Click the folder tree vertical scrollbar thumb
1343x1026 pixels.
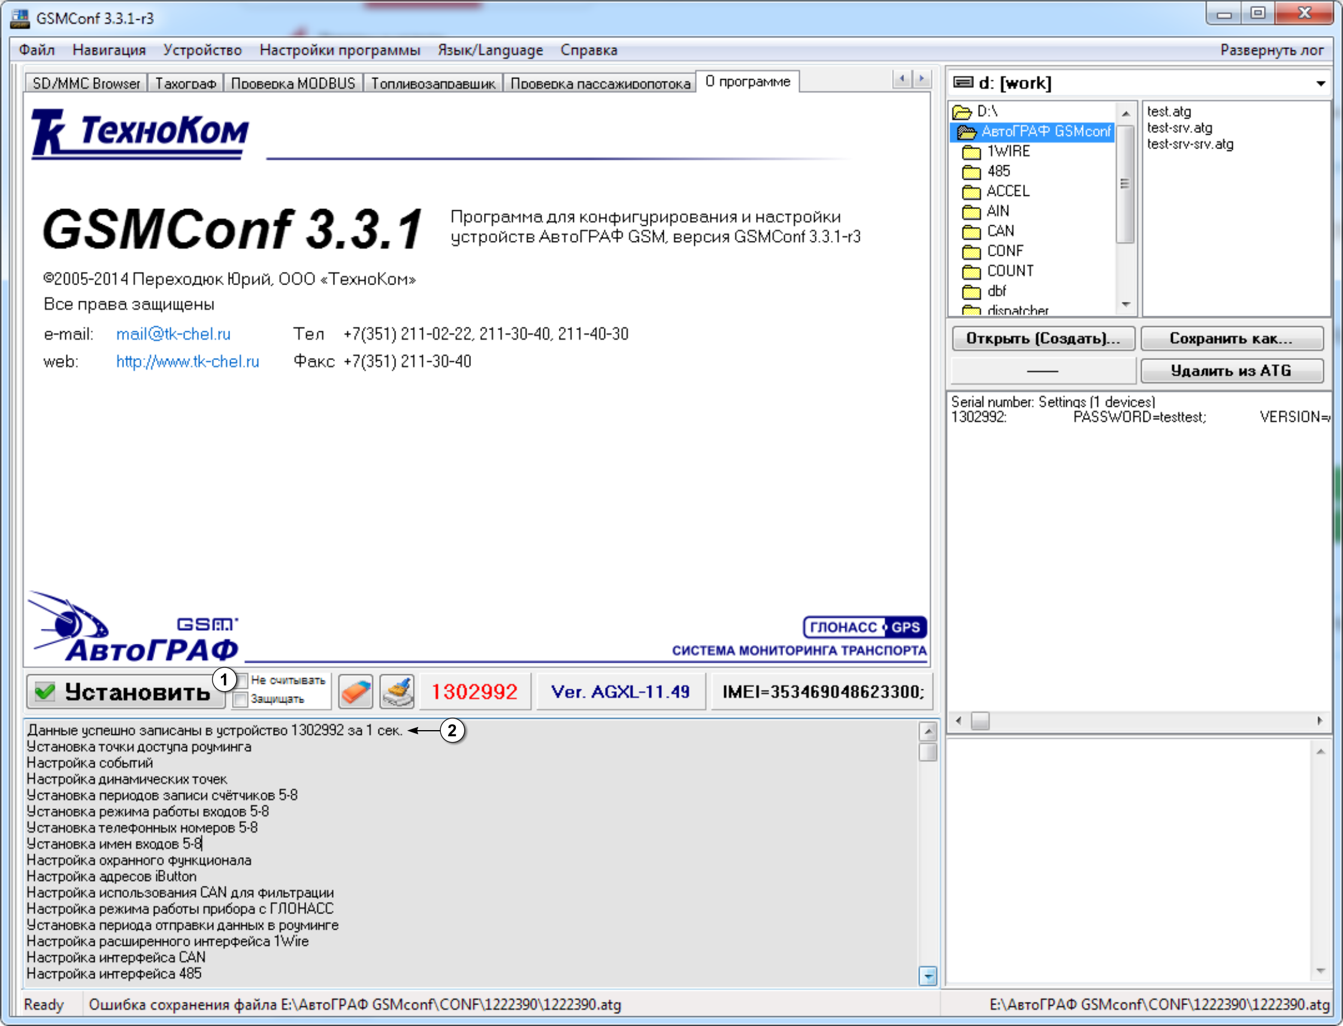pos(1126,184)
